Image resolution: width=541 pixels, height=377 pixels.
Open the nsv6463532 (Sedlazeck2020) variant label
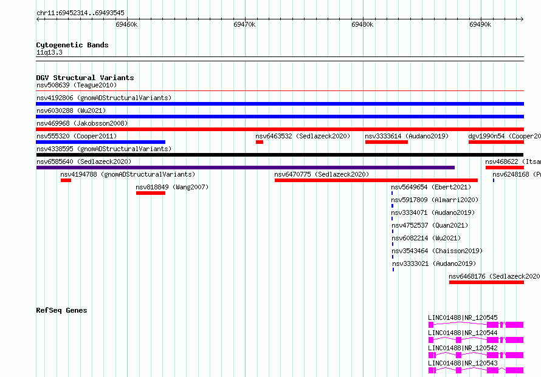tap(303, 136)
